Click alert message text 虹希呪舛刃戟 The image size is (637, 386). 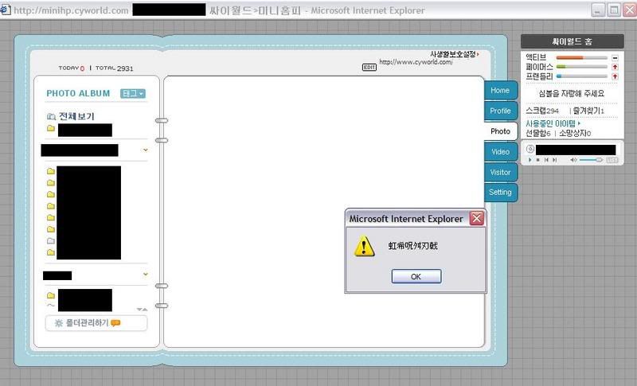tap(412, 246)
